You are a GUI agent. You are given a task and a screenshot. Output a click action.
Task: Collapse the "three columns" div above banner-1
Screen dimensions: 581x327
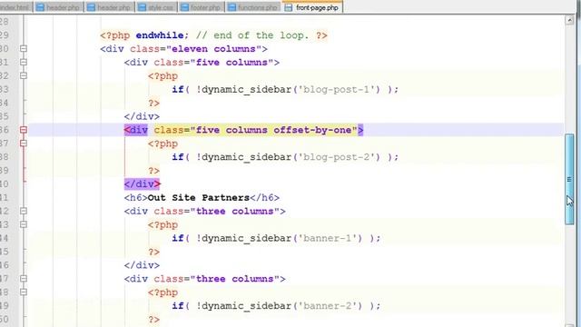tap(24, 211)
